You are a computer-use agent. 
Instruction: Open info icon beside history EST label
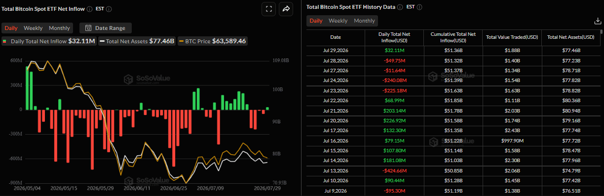tap(419, 7)
